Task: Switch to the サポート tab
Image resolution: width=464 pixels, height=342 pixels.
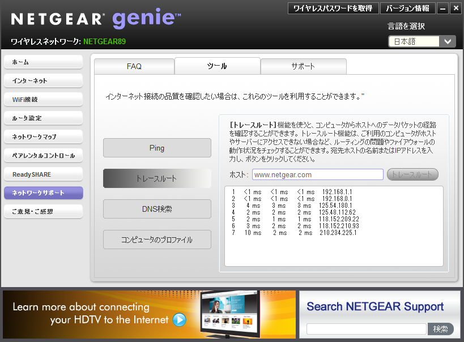Action: (303, 66)
